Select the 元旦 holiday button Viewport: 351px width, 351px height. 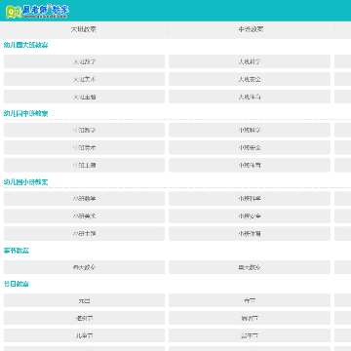click(84, 300)
